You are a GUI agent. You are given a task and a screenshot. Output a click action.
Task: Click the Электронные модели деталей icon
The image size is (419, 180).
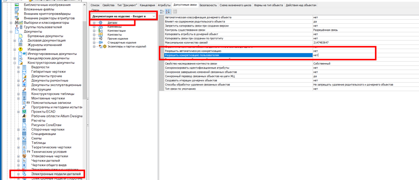tap(25, 174)
